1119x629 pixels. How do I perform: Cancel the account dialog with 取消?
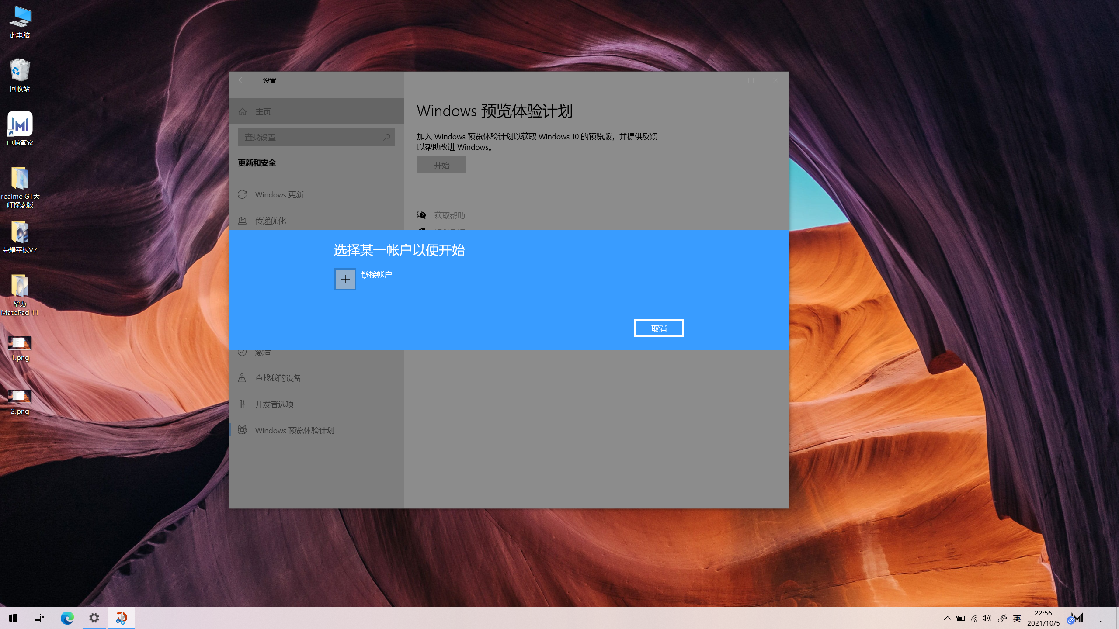(x=659, y=328)
